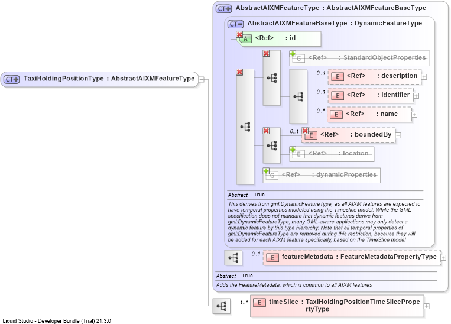The image size is (451, 324).
Task: Expand the name element
Action: (414, 115)
